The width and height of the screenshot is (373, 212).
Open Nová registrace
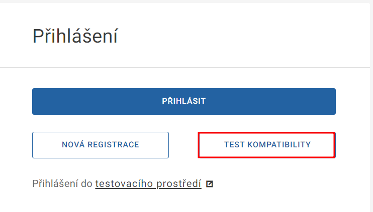(x=101, y=145)
